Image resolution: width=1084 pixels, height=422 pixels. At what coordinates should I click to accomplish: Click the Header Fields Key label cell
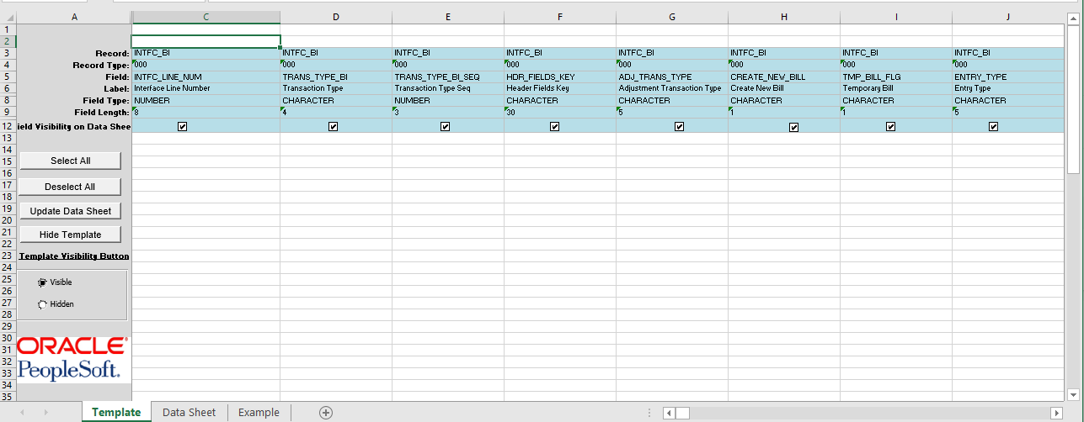(560, 88)
